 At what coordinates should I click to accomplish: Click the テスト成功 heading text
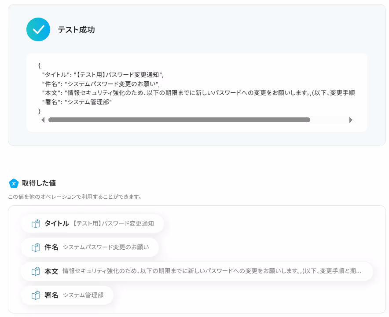[x=77, y=30]
